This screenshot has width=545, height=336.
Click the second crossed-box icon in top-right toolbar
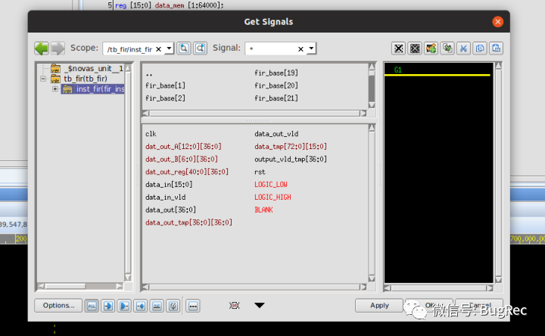tap(415, 48)
